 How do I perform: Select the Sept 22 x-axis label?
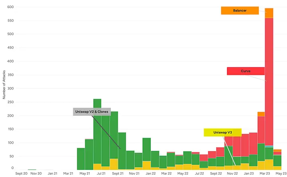tap(216, 173)
